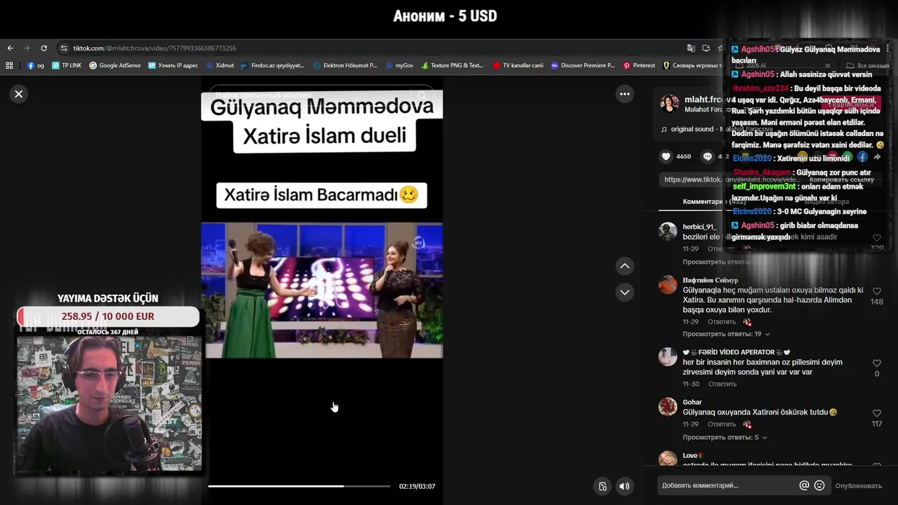Open 'TV kanallar canli' bookmark
Image resolution: width=898 pixels, height=505 pixels.
[x=518, y=65]
